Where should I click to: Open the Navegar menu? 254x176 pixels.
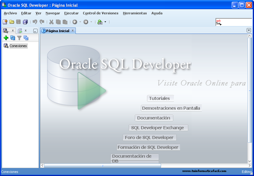[53, 13]
